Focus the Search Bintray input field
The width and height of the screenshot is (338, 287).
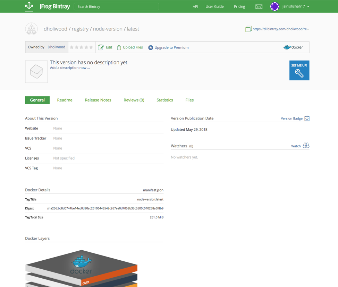116,7
